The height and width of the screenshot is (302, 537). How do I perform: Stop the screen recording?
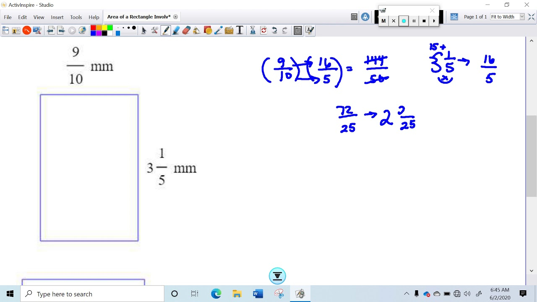(x=424, y=21)
